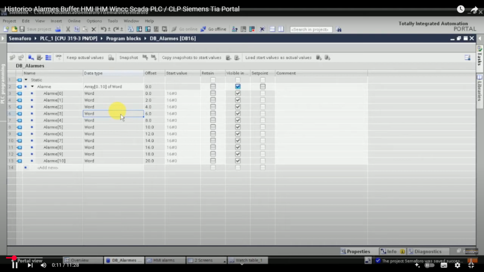Click the Go offline button

tap(213, 29)
